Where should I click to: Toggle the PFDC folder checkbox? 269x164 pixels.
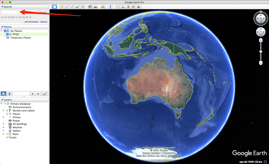point(7,34)
